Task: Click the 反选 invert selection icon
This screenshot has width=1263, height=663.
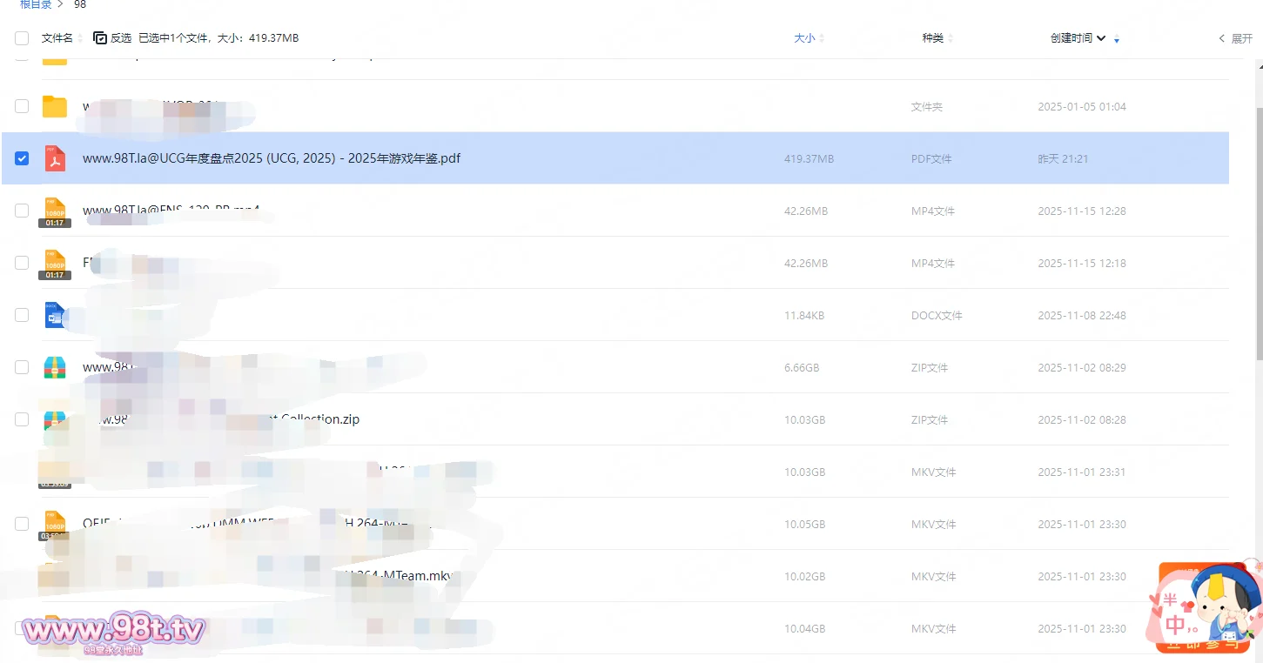Action: [x=100, y=38]
